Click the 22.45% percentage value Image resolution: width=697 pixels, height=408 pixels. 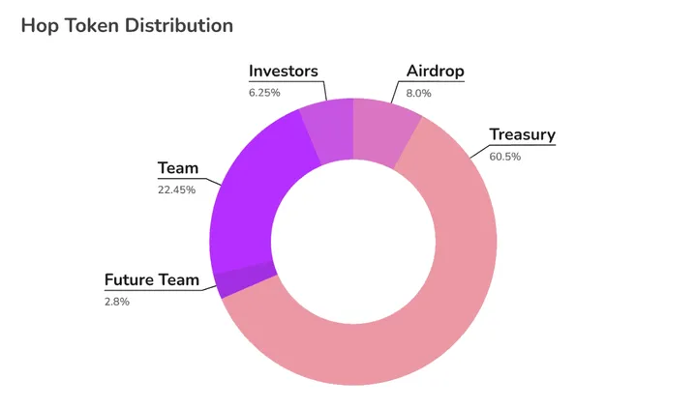[176, 189]
